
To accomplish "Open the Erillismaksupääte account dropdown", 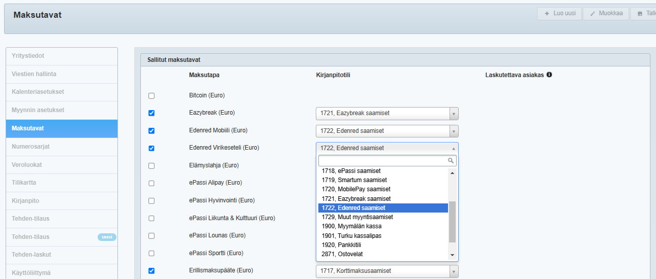I will coord(386,271).
